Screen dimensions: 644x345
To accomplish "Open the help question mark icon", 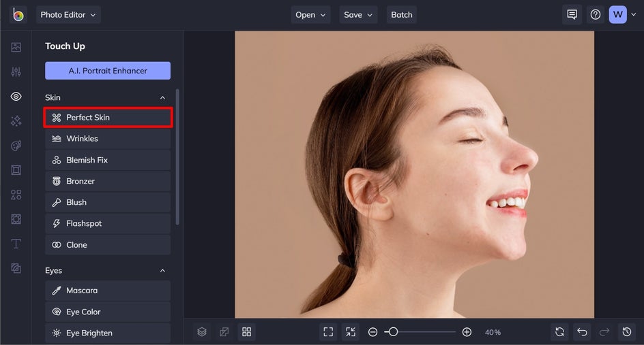I will [x=595, y=15].
